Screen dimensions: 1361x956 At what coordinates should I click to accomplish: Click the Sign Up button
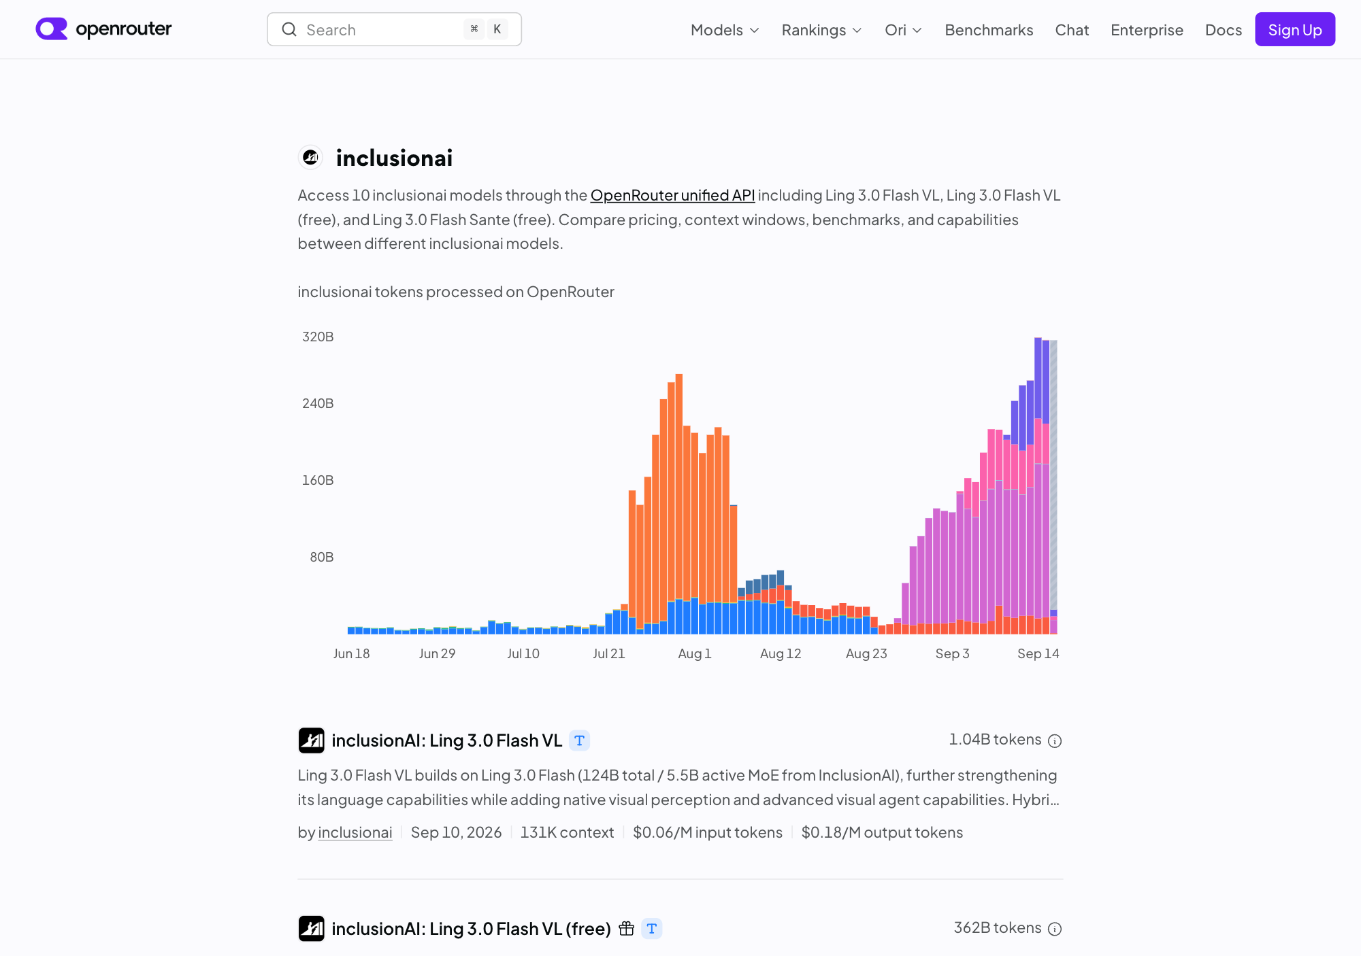click(1295, 30)
